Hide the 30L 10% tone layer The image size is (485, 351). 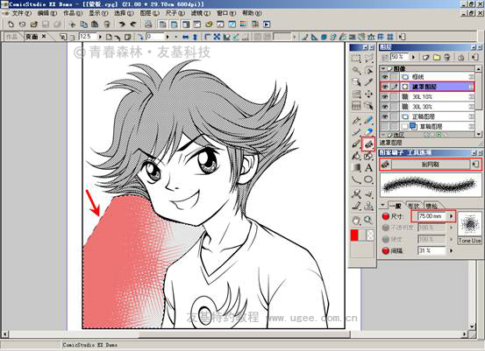click(385, 96)
